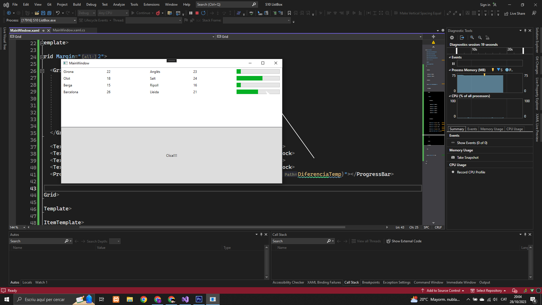
Task: Click the Hot Reload flame icon
Action: click(x=158, y=13)
